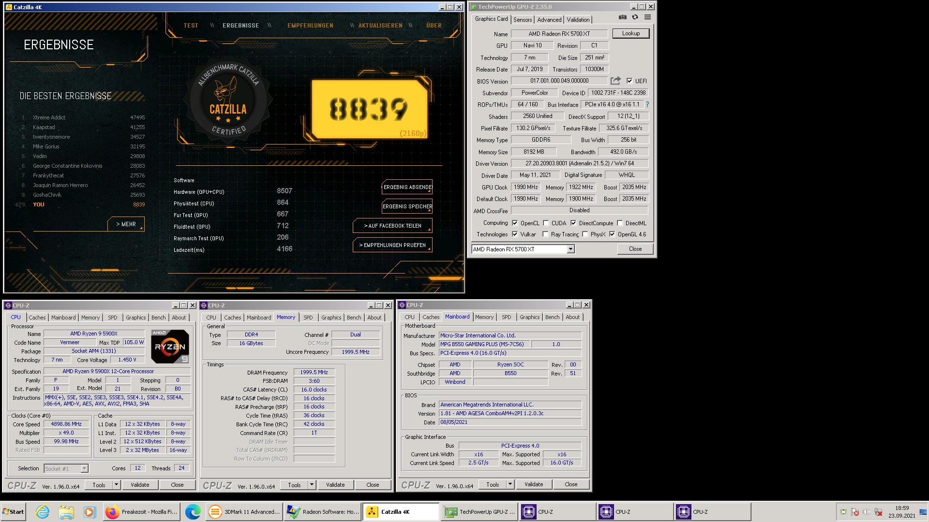The width and height of the screenshot is (929, 522).
Task: Expand MEHR in Catzilla best results list
Action: pyautogui.click(x=126, y=224)
